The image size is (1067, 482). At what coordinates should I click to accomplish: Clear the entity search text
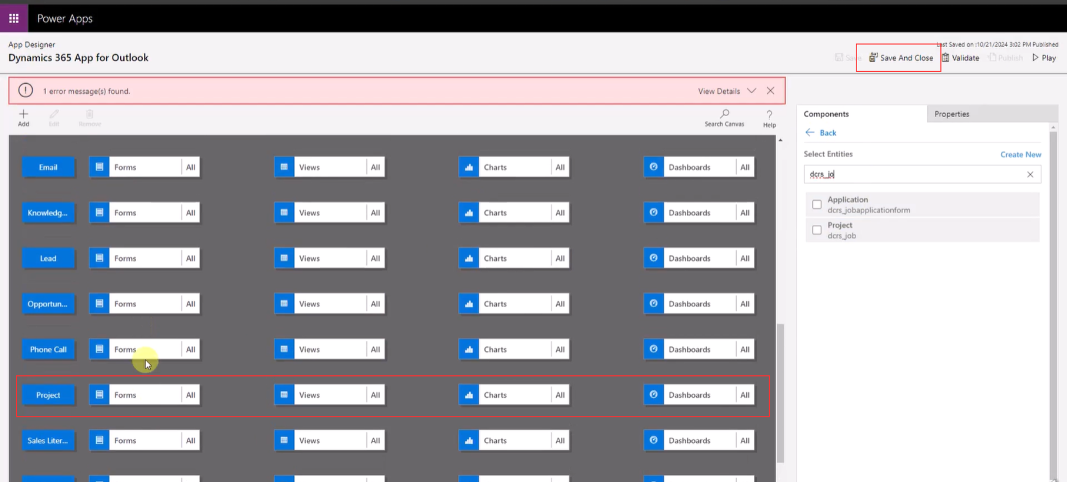tap(1030, 174)
